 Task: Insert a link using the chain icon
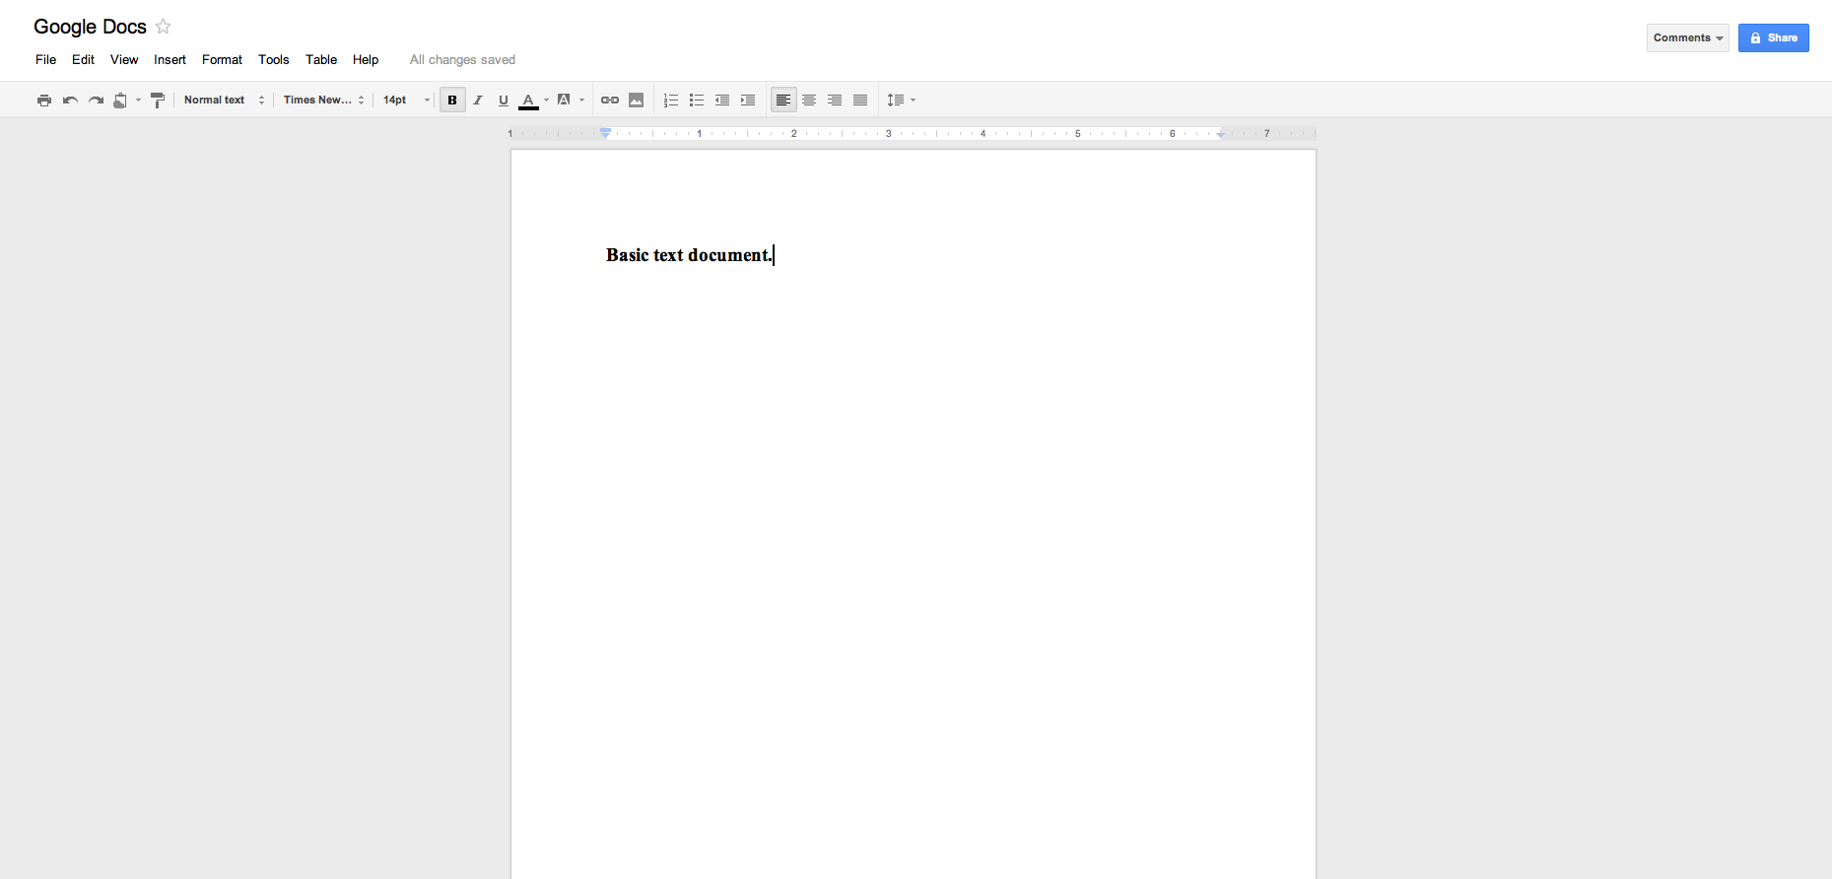click(x=610, y=101)
